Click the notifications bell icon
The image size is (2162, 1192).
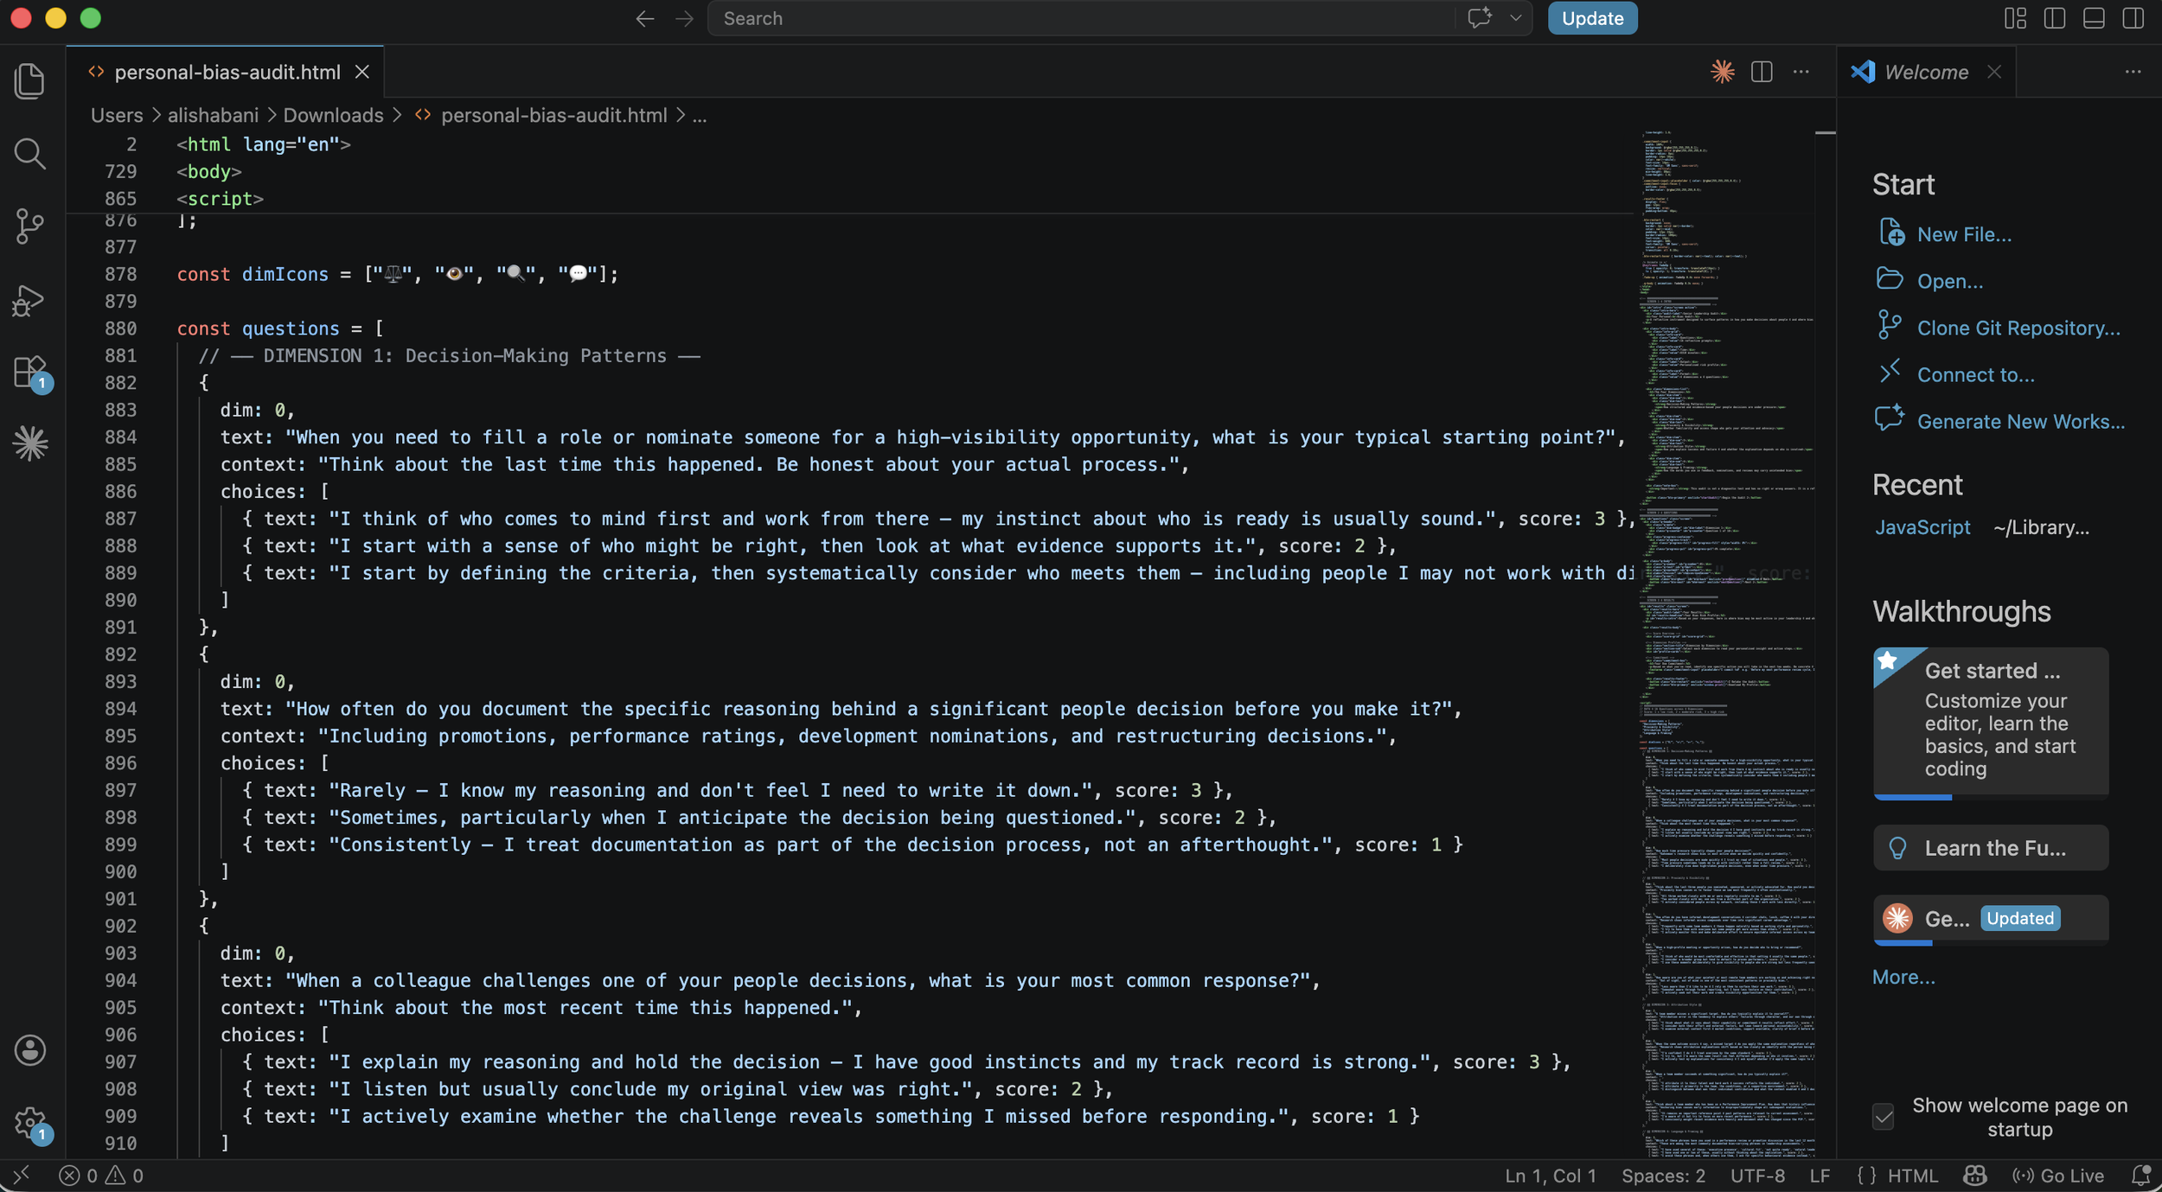[x=2141, y=1176]
